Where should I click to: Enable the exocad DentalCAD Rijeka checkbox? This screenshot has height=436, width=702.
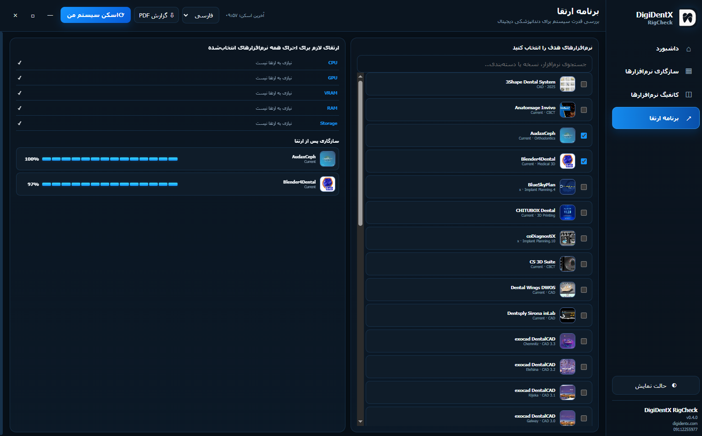tap(584, 392)
